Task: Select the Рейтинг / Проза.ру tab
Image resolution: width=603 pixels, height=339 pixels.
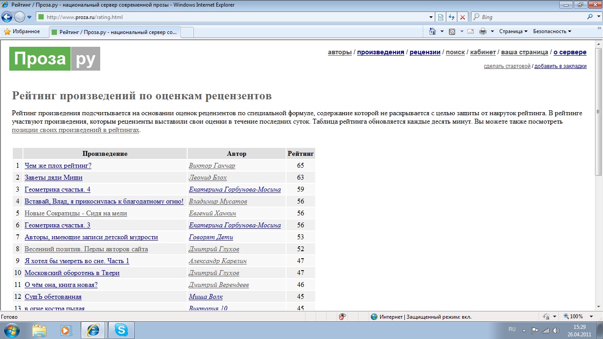Action: tap(115, 32)
